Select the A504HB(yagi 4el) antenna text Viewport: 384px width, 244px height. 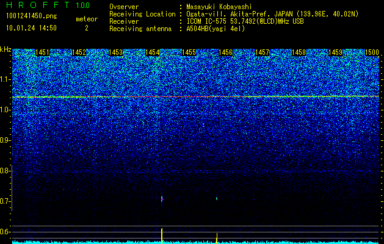[x=216, y=29]
